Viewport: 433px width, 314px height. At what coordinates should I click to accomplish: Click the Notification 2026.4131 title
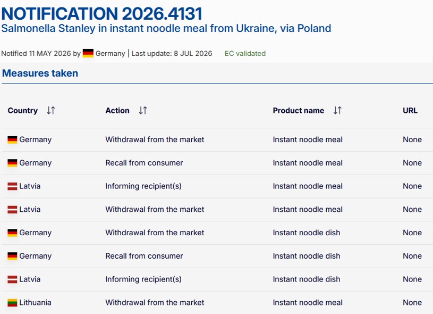click(x=102, y=13)
